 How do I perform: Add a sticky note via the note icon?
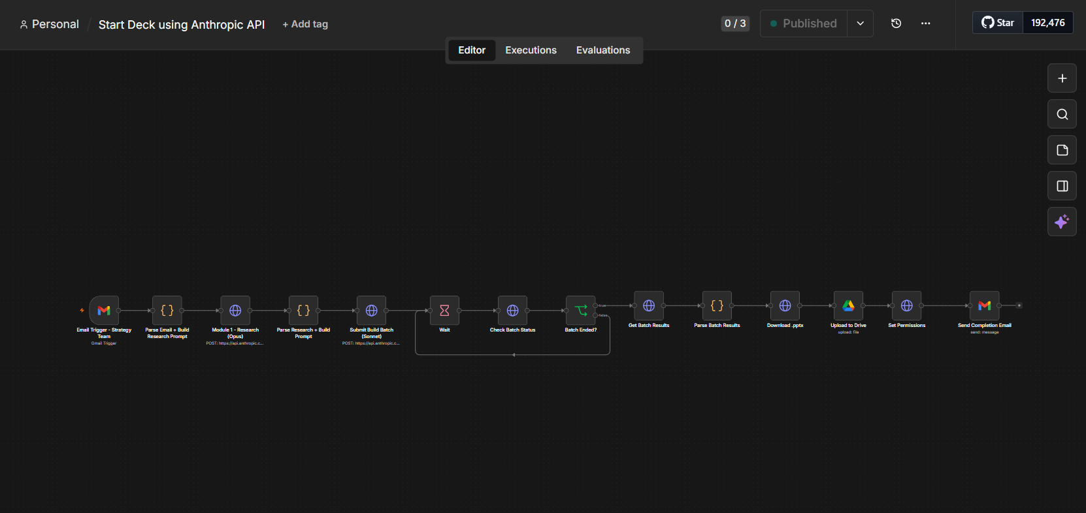click(1062, 150)
